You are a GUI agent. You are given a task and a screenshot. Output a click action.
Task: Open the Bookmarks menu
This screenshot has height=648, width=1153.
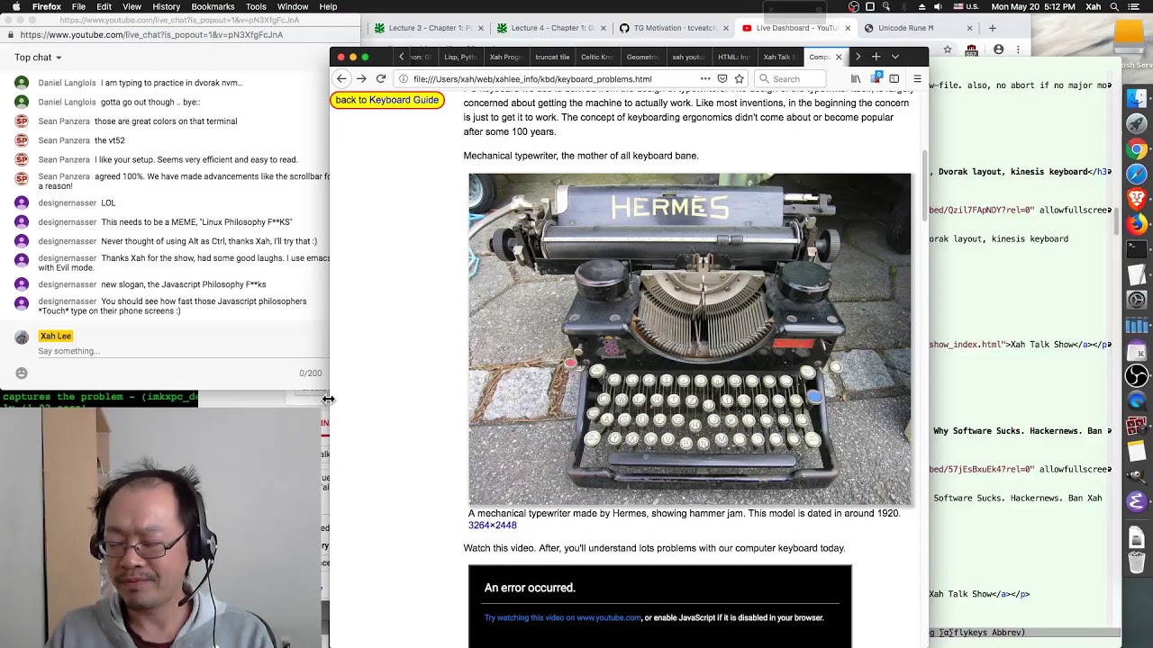point(213,7)
